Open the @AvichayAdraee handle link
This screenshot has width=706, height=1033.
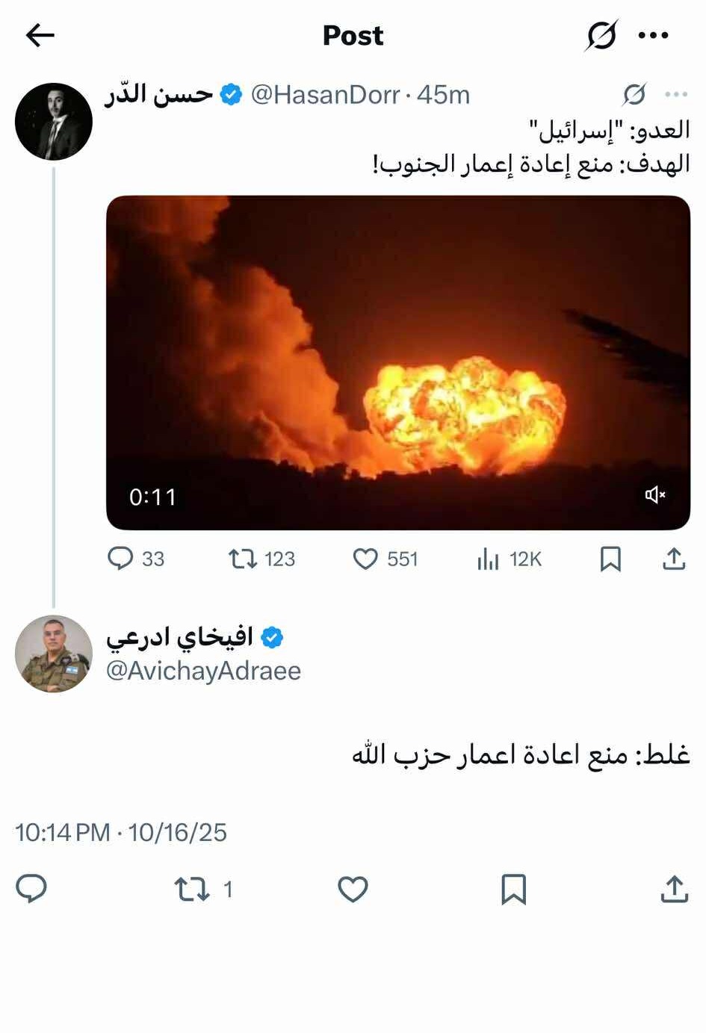coord(203,671)
